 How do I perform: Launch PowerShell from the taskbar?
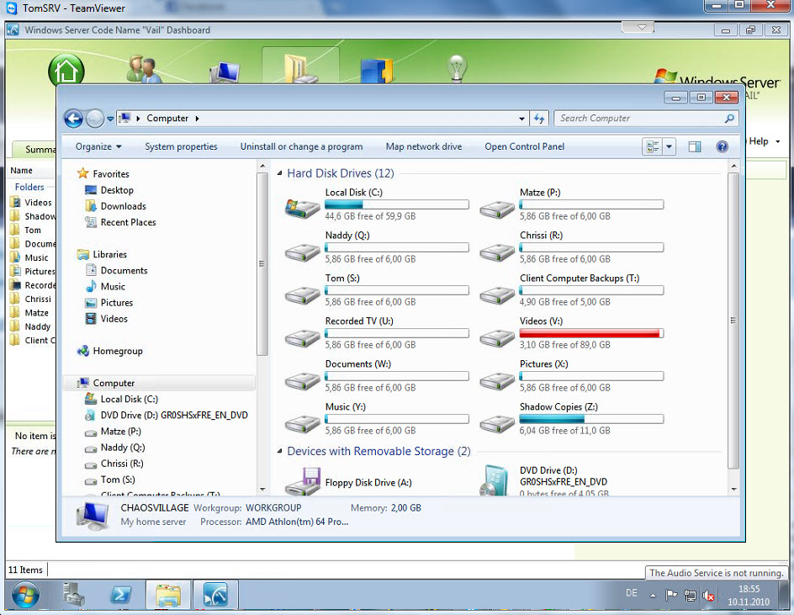point(121,595)
